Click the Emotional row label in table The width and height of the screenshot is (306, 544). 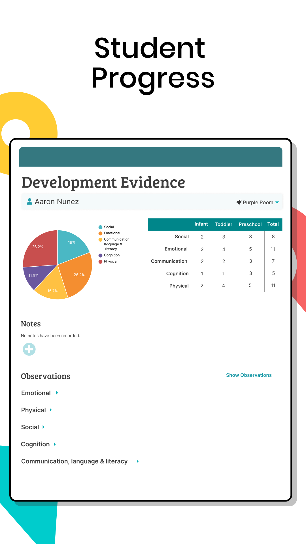(176, 249)
